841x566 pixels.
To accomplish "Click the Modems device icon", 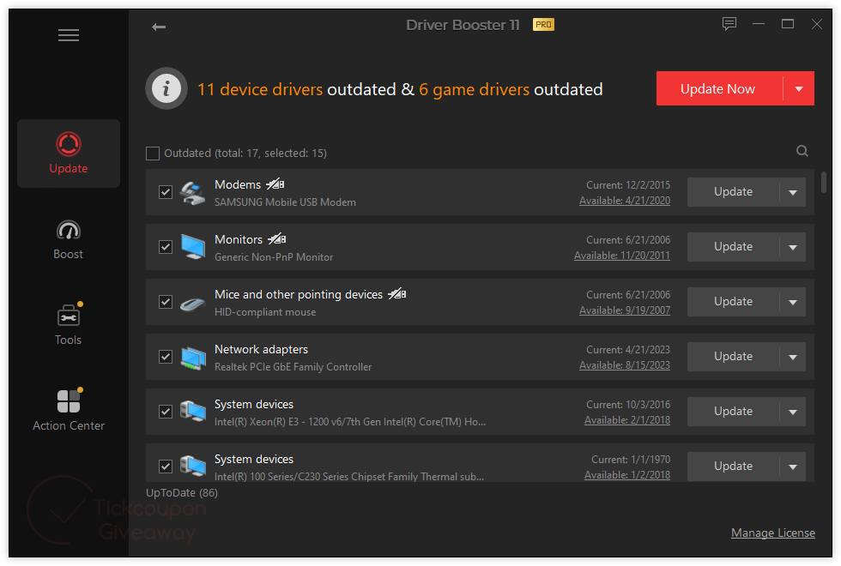I will pos(193,192).
